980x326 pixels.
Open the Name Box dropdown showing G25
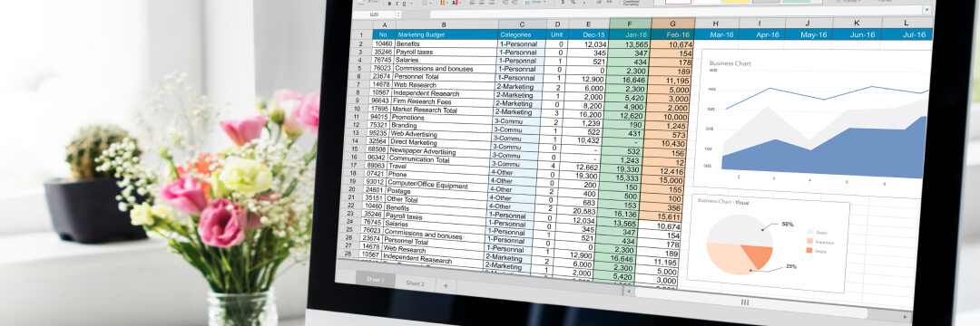398,14
